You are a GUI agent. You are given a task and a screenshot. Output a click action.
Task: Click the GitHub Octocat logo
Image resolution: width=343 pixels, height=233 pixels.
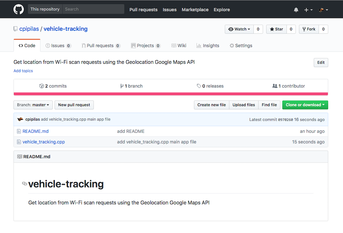(x=19, y=9)
